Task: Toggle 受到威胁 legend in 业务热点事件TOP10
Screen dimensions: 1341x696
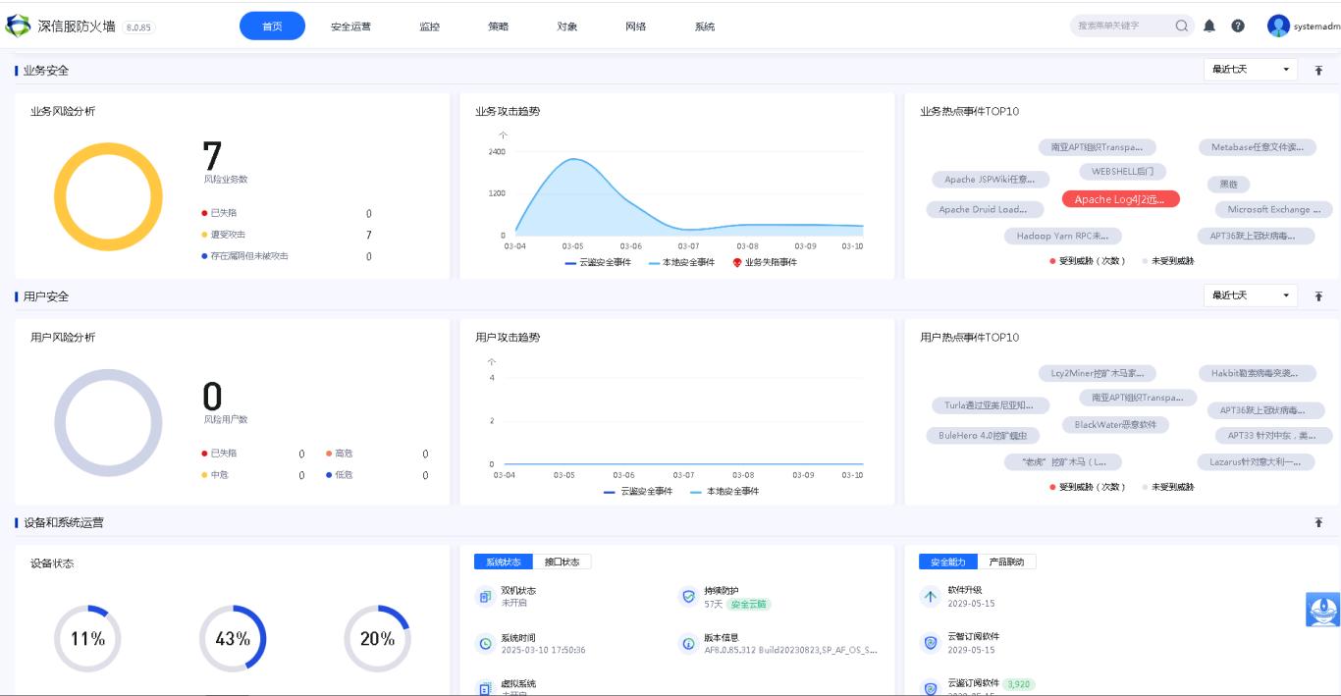Action: point(1087,261)
